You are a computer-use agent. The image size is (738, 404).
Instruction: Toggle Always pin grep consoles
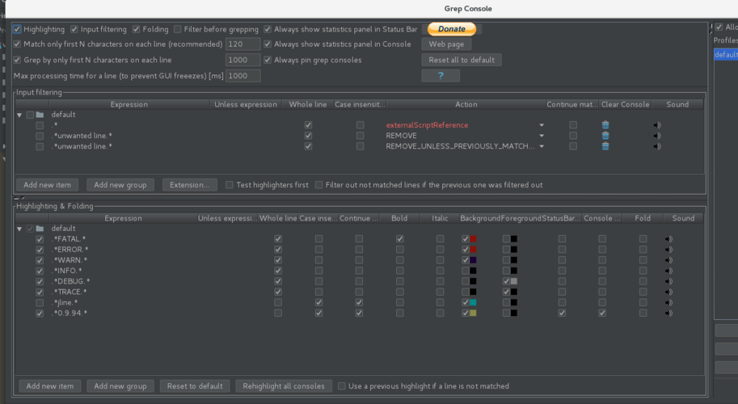268,60
